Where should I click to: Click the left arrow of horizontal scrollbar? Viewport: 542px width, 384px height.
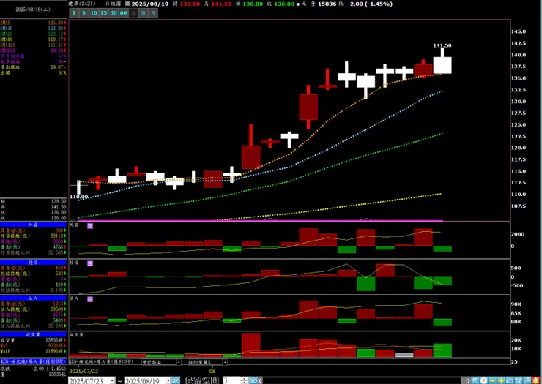[260, 380]
